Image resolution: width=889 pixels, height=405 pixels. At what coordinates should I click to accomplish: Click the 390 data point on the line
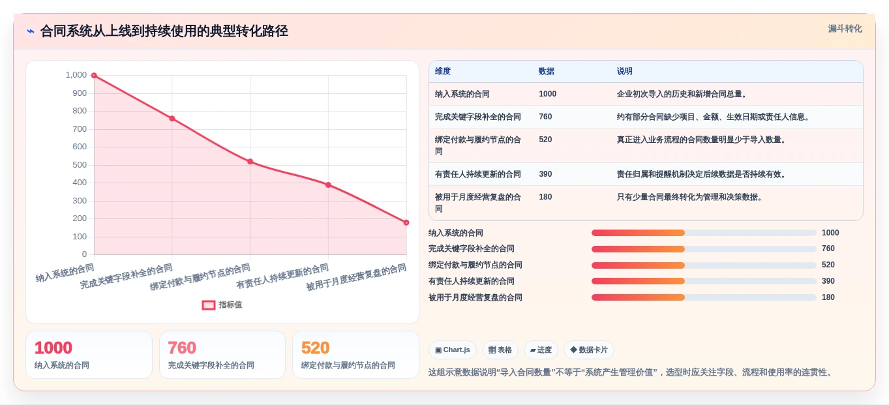tap(328, 185)
